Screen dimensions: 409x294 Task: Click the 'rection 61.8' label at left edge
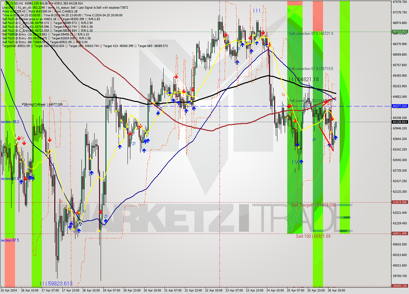(x=10, y=179)
